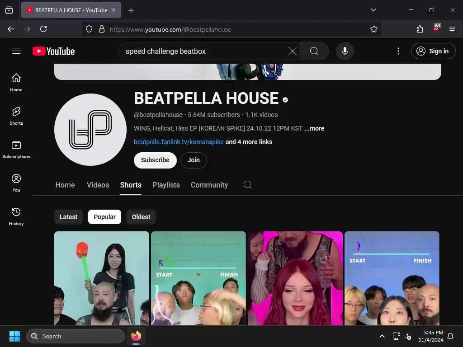Viewport: 463px width, 347px height.
Task: Switch to Playlists tab
Action: (x=166, y=185)
